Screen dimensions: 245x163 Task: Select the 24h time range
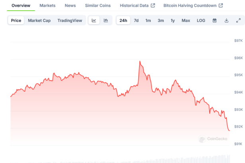point(123,20)
